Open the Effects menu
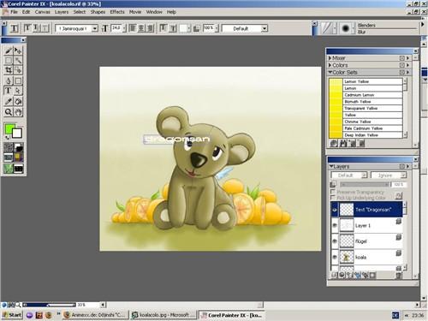Image resolution: width=428 pixels, height=321 pixels. (x=117, y=12)
